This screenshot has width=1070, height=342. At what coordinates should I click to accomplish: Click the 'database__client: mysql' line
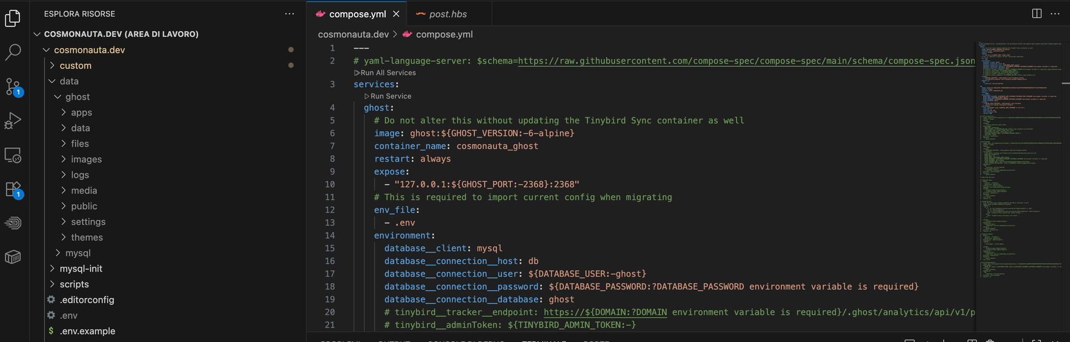(443, 248)
